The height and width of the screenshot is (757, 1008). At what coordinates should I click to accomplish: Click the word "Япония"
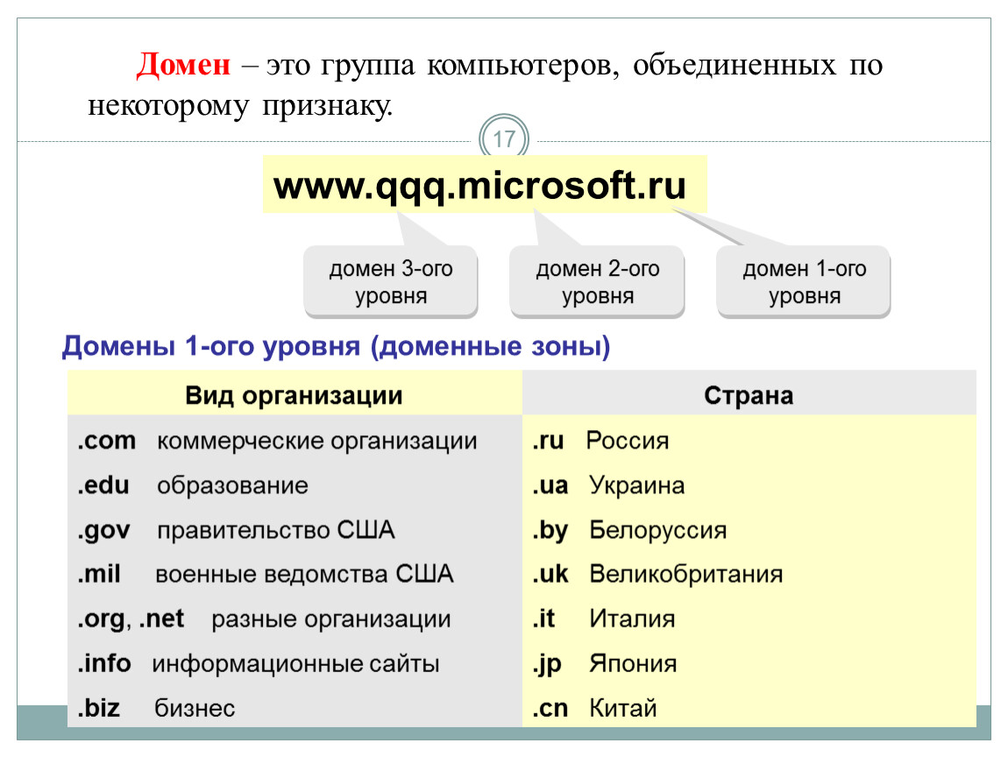click(633, 663)
